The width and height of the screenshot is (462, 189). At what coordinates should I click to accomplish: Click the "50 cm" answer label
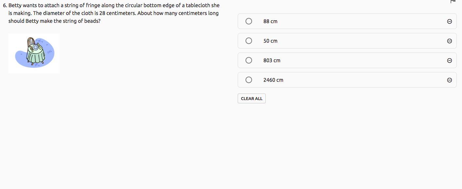coord(270,41)
